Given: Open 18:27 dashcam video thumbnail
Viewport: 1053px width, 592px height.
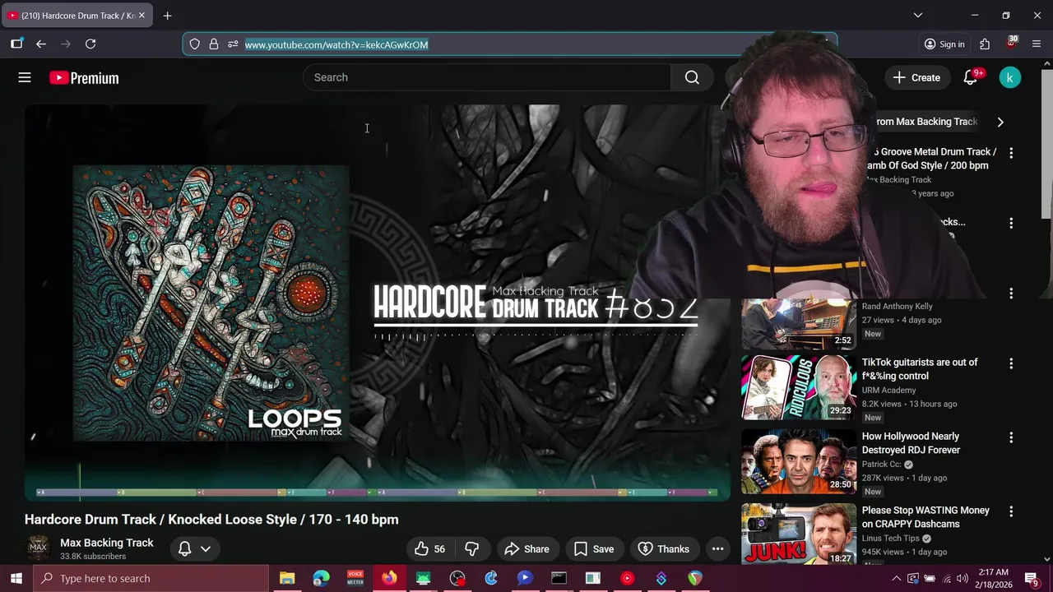Looking at the screenshot, I should click(x=799, y=534).
